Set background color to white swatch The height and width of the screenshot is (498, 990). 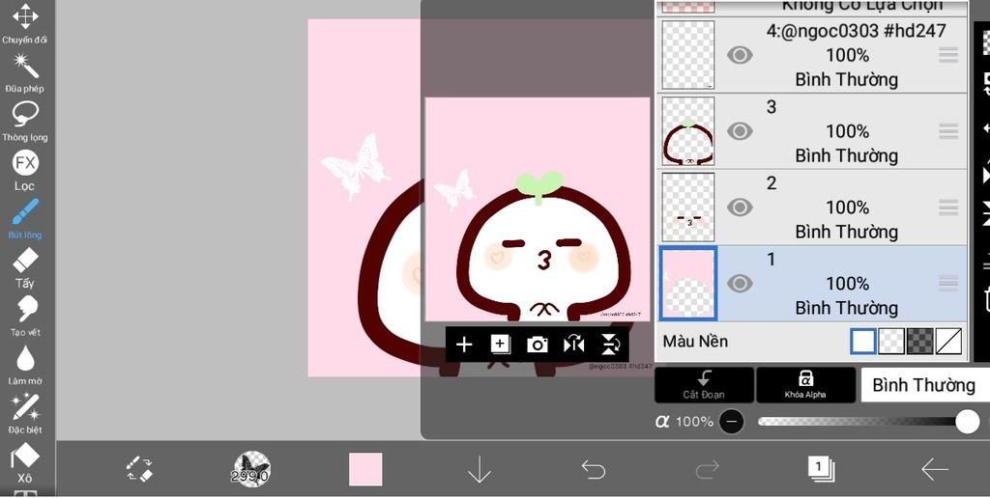pos(863,341)
